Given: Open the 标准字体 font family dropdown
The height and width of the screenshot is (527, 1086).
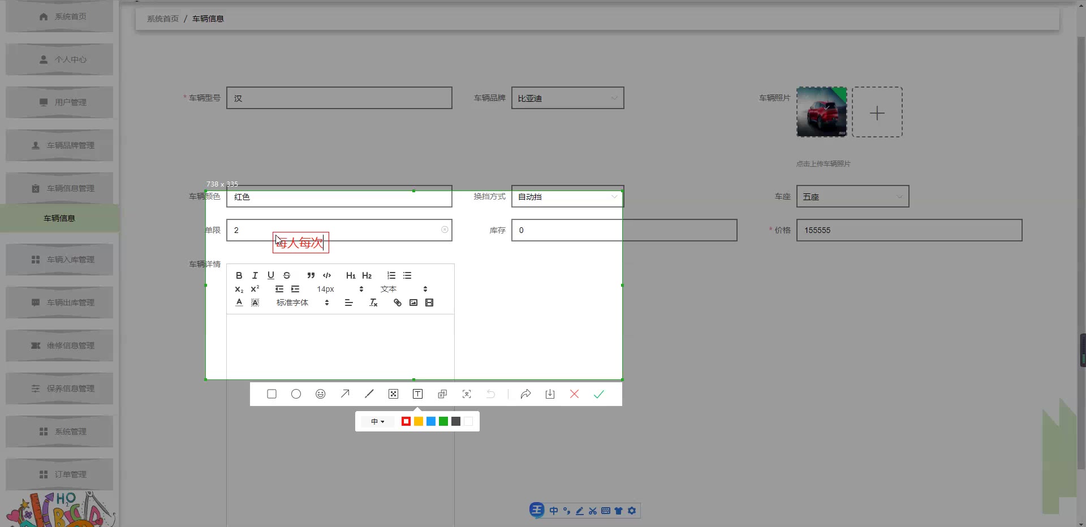Looking at the screenshot, I should (x=303, y=303).
